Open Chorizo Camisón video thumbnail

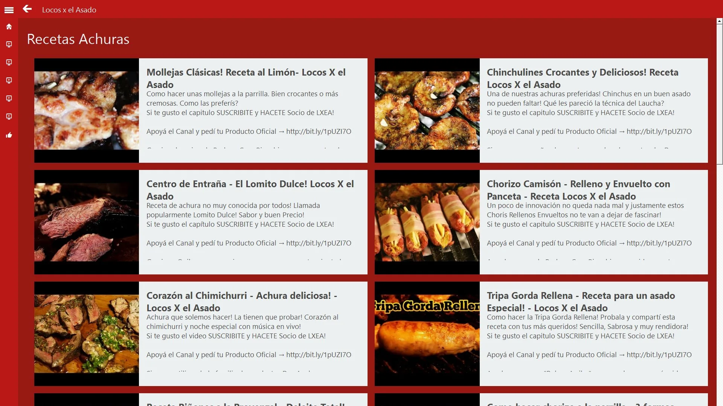427,222
